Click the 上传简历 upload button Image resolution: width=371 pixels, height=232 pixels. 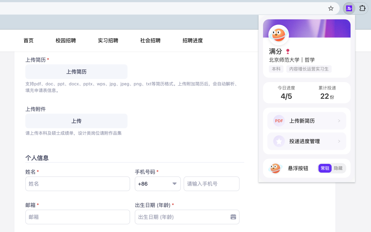[76, 72]
